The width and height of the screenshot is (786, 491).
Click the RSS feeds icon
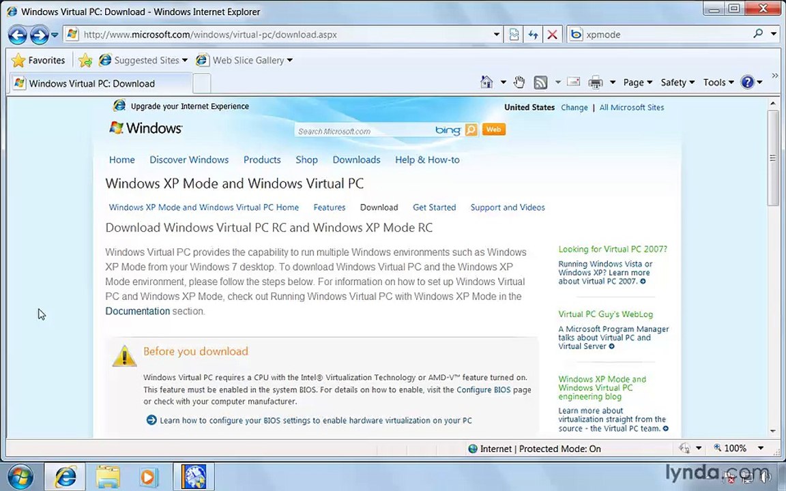(540, 82)
